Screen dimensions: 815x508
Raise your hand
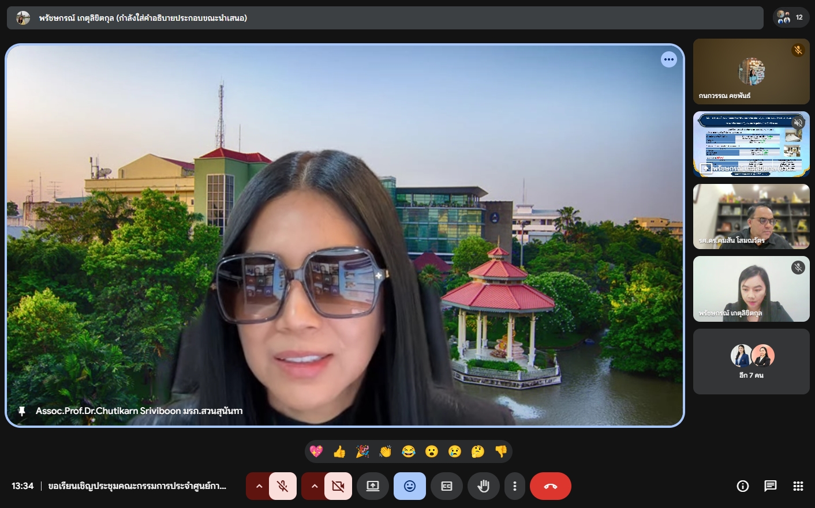tap(484, 486)
